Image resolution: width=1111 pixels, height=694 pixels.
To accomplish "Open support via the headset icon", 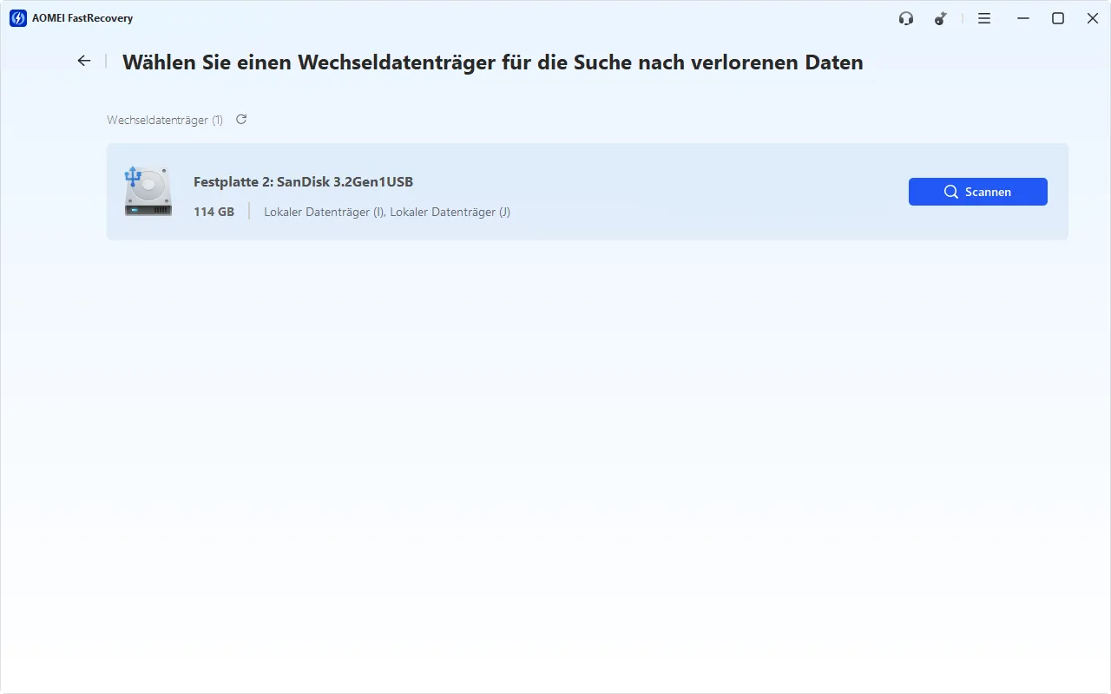I will 906,18.
